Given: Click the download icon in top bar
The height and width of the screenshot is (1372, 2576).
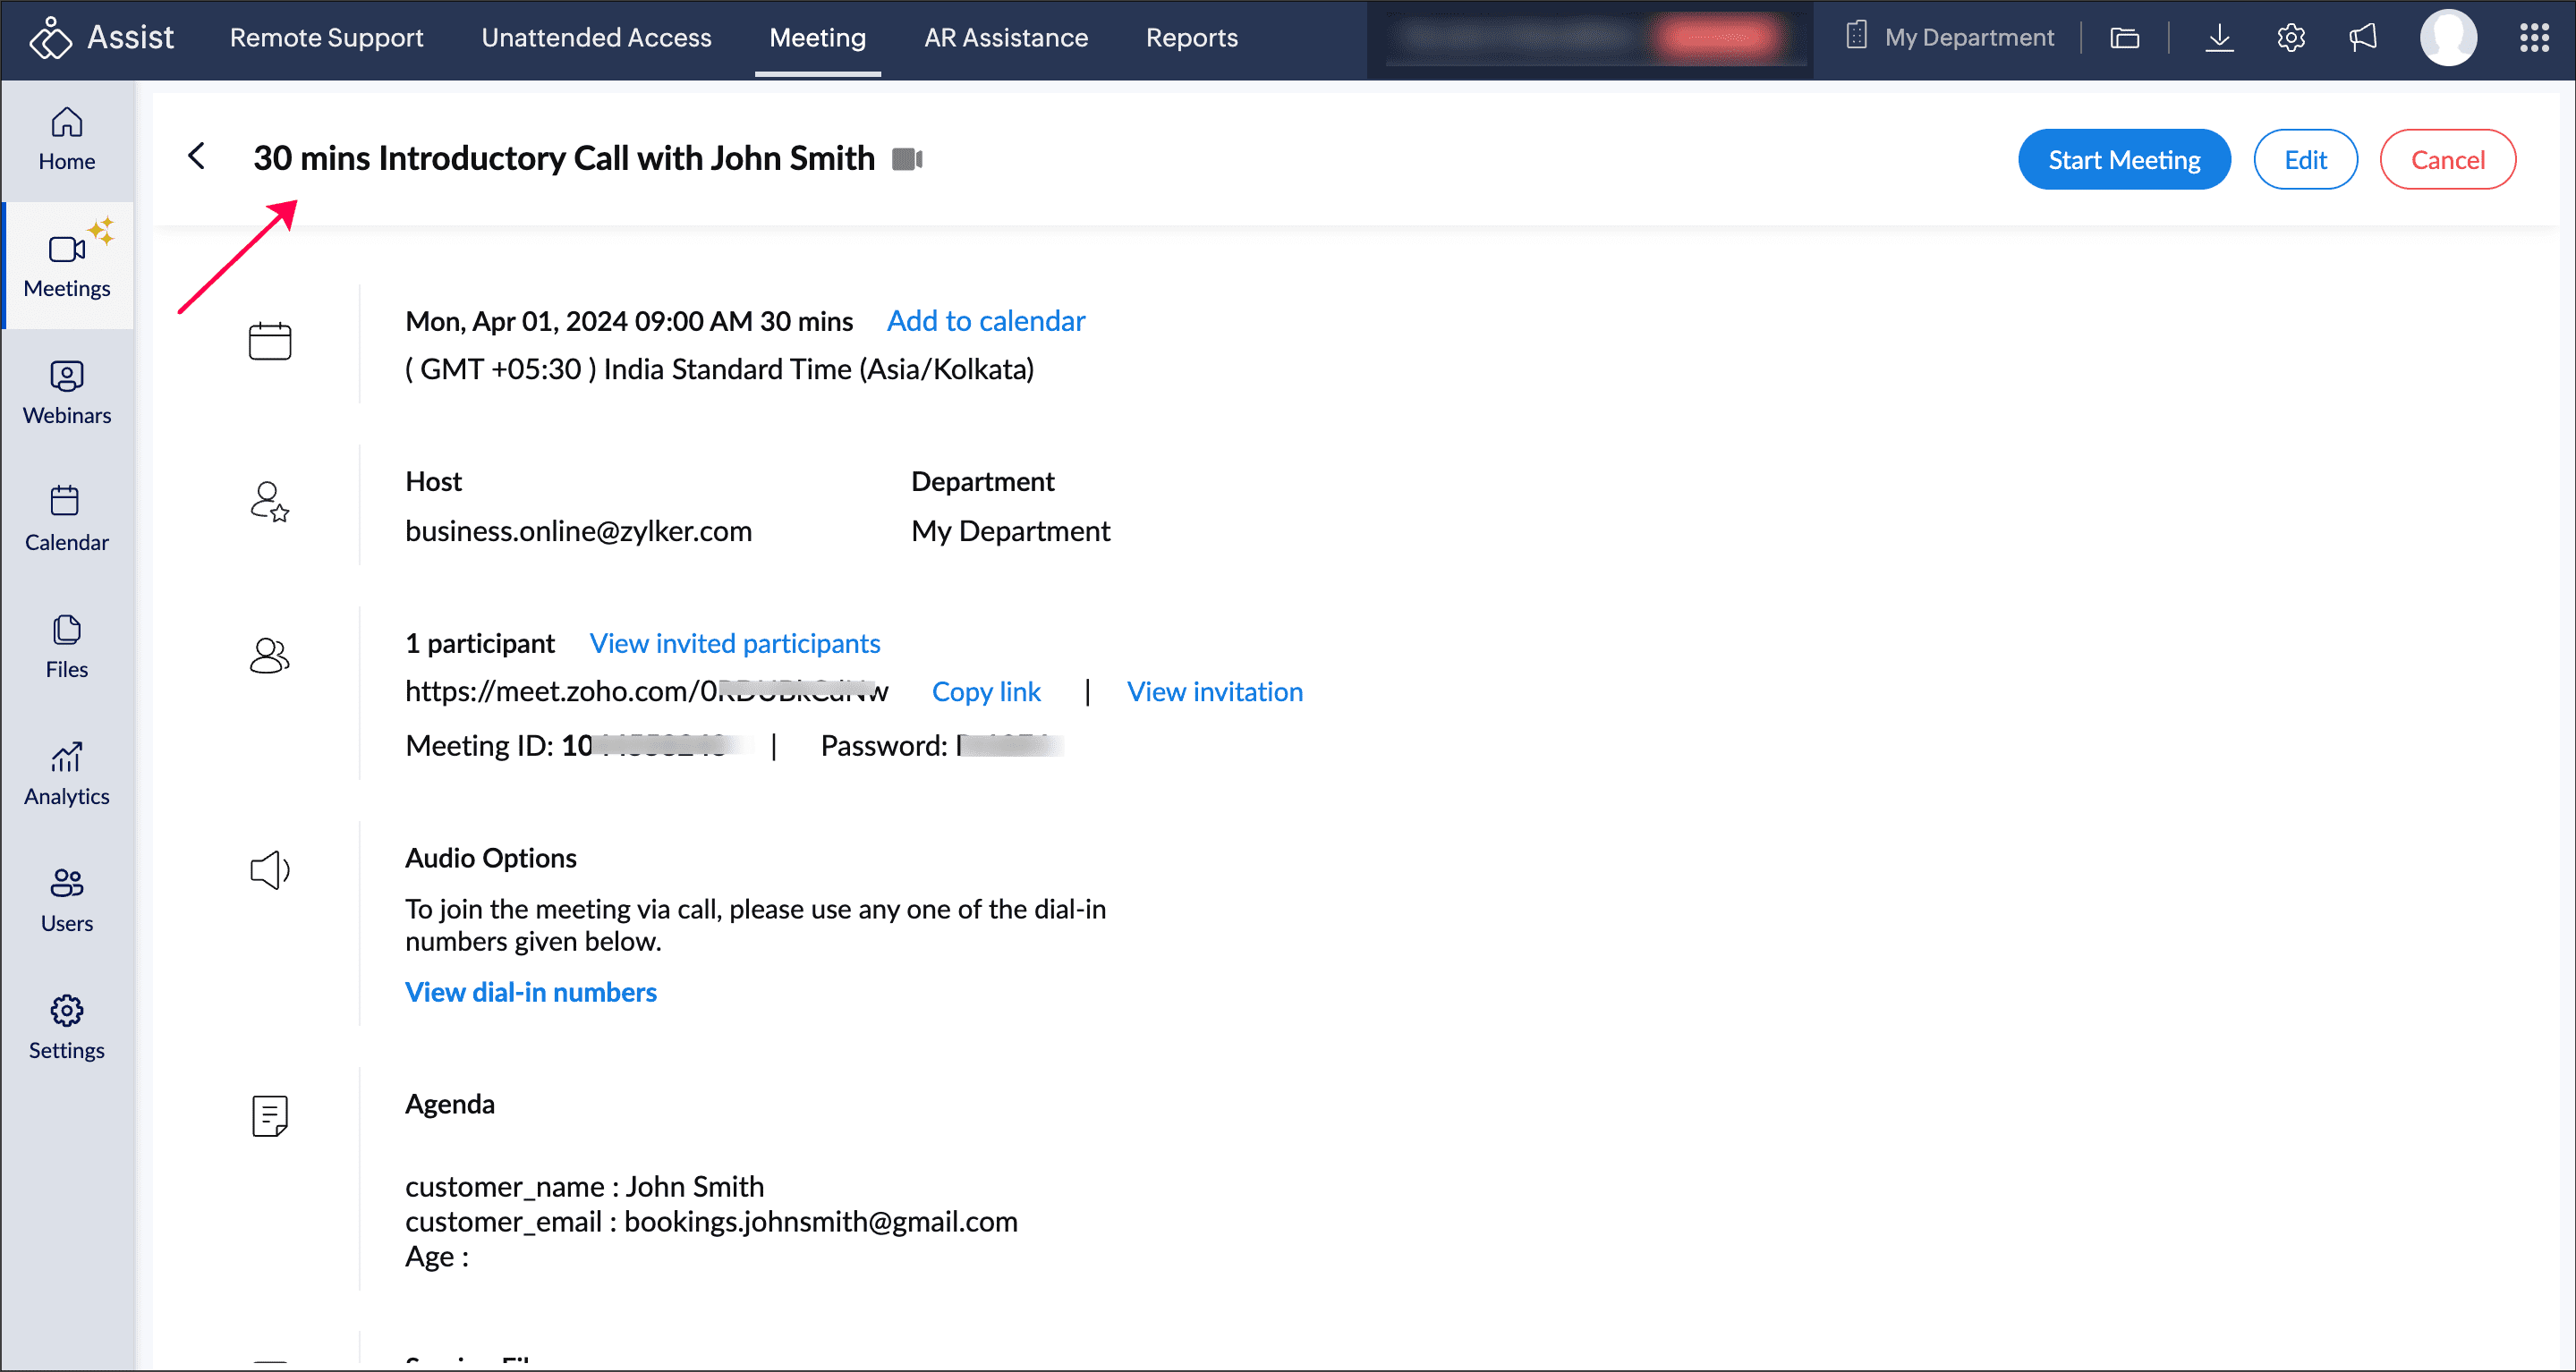Looking at the screenshot, I should click(x=2219, y=38).
